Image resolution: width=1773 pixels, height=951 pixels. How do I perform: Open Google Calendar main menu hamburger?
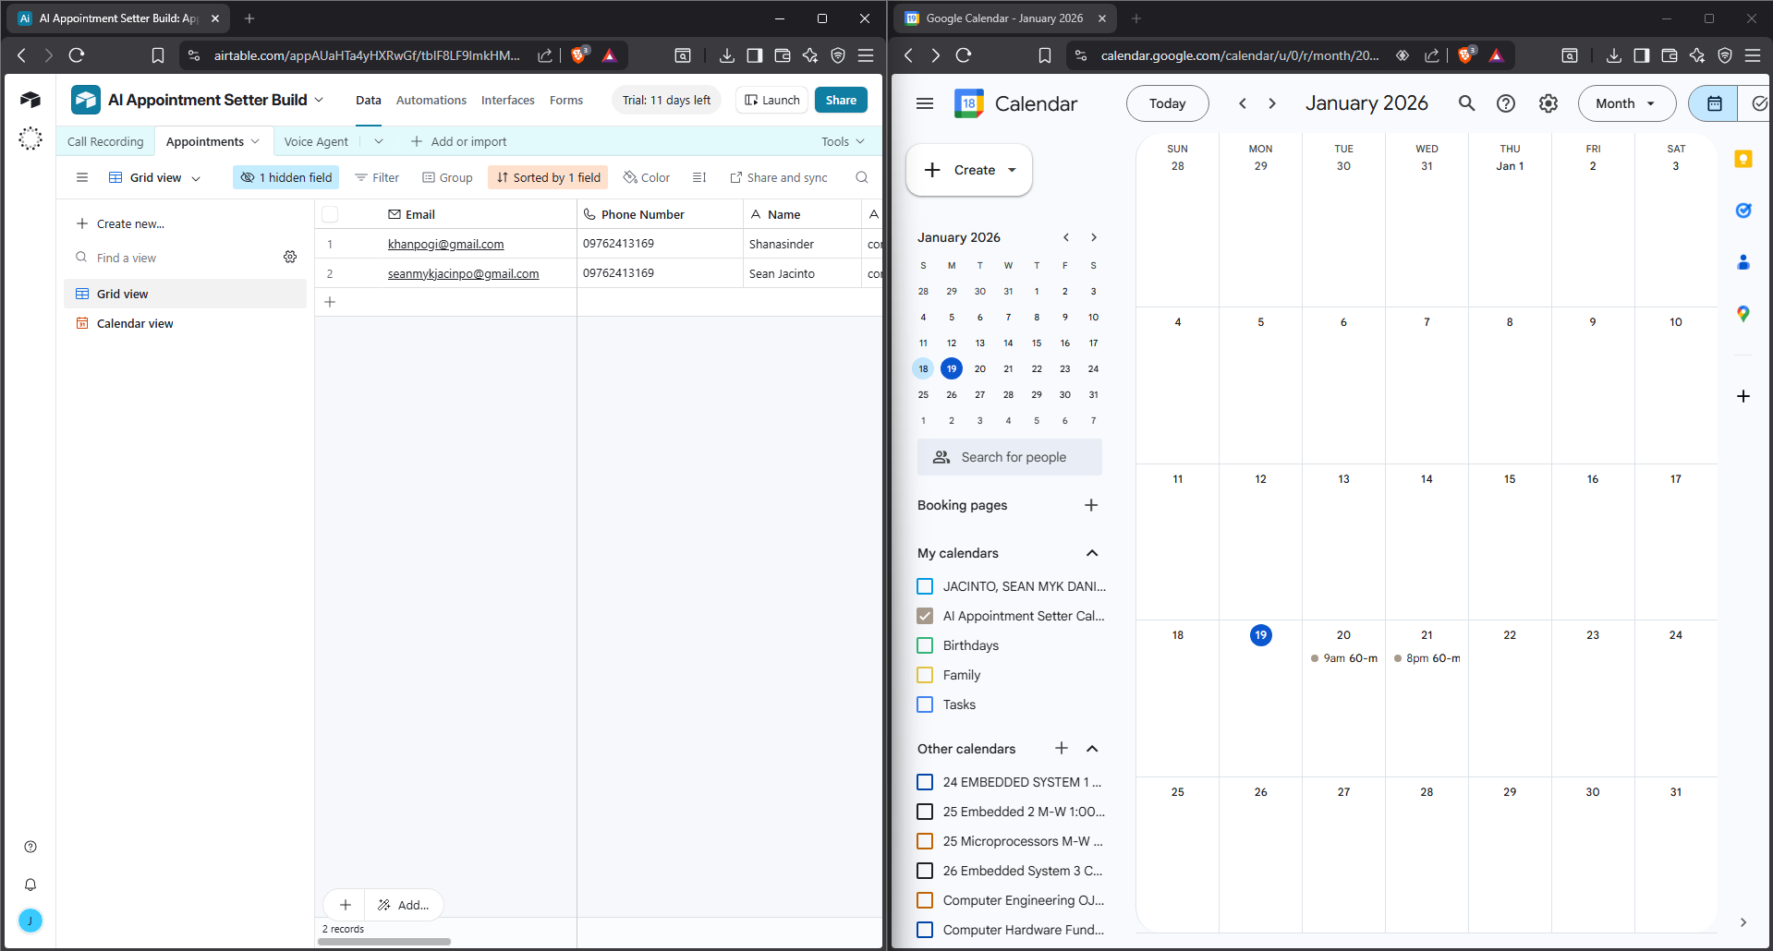pyautogui.click(x=925, y=103)
